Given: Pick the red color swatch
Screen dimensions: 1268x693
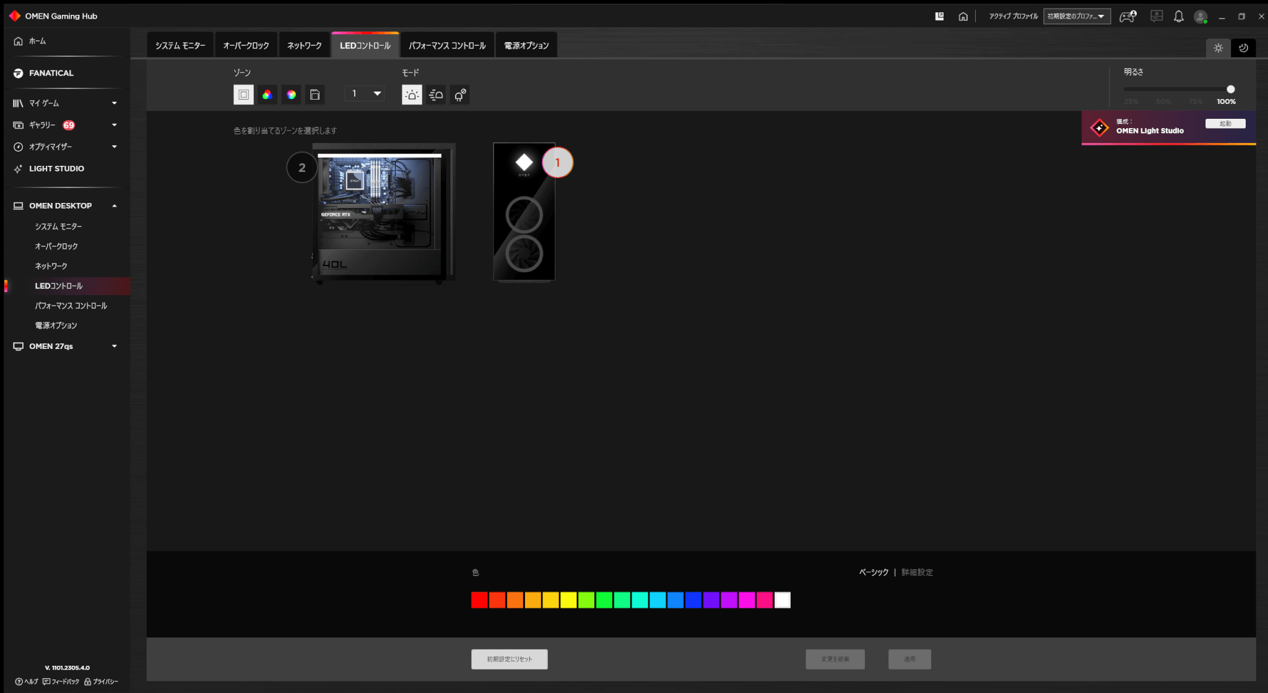Looking at the screenshot, I should [479, 600].
